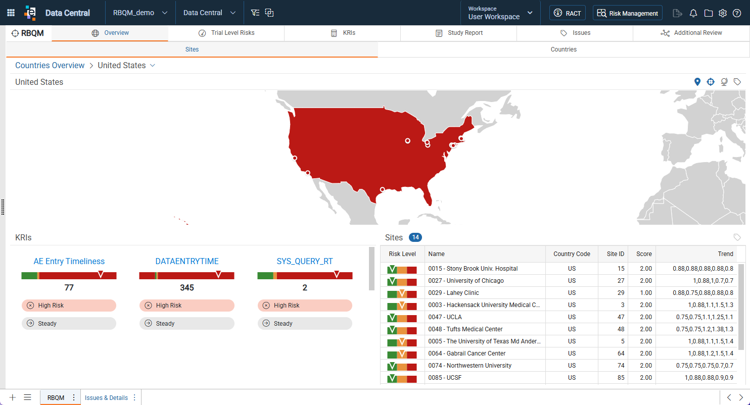This screenshot has width=750, height=405.
Task: Click Steady badge under DATAENTRYTIME
Action: pyautogui.click(x=187, y=324)
